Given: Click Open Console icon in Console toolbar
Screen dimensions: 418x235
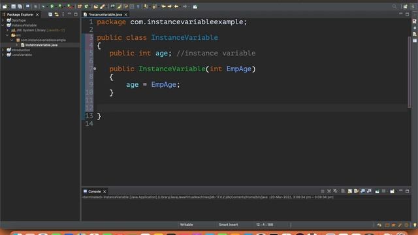Looking at the screenshot, I should point(392,191).
